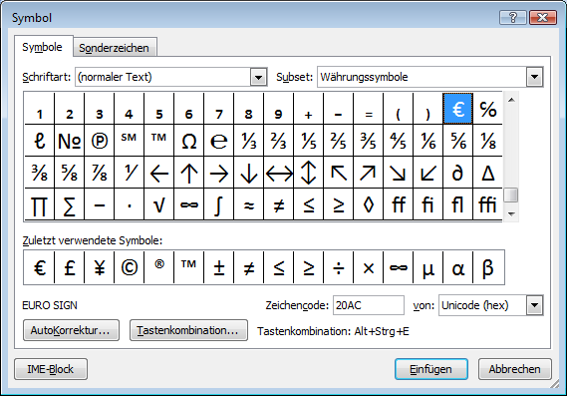Screen dimensions: 567x396
Task: Choose the integral ∫ symbol
Action: [x=219, y=204]
